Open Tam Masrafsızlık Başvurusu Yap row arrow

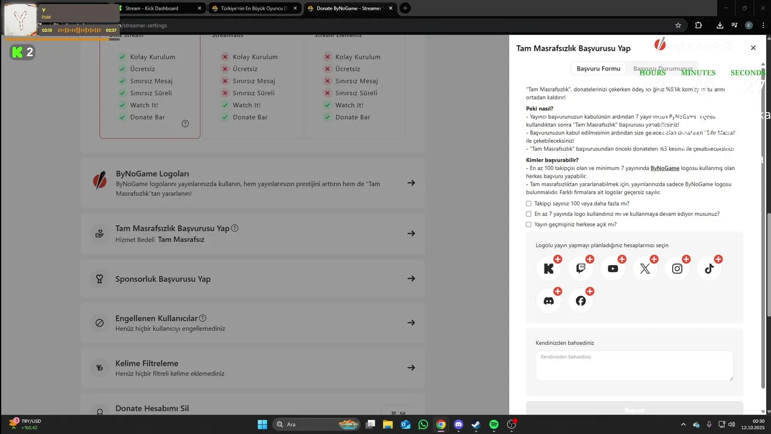click(x=411, y=233)
